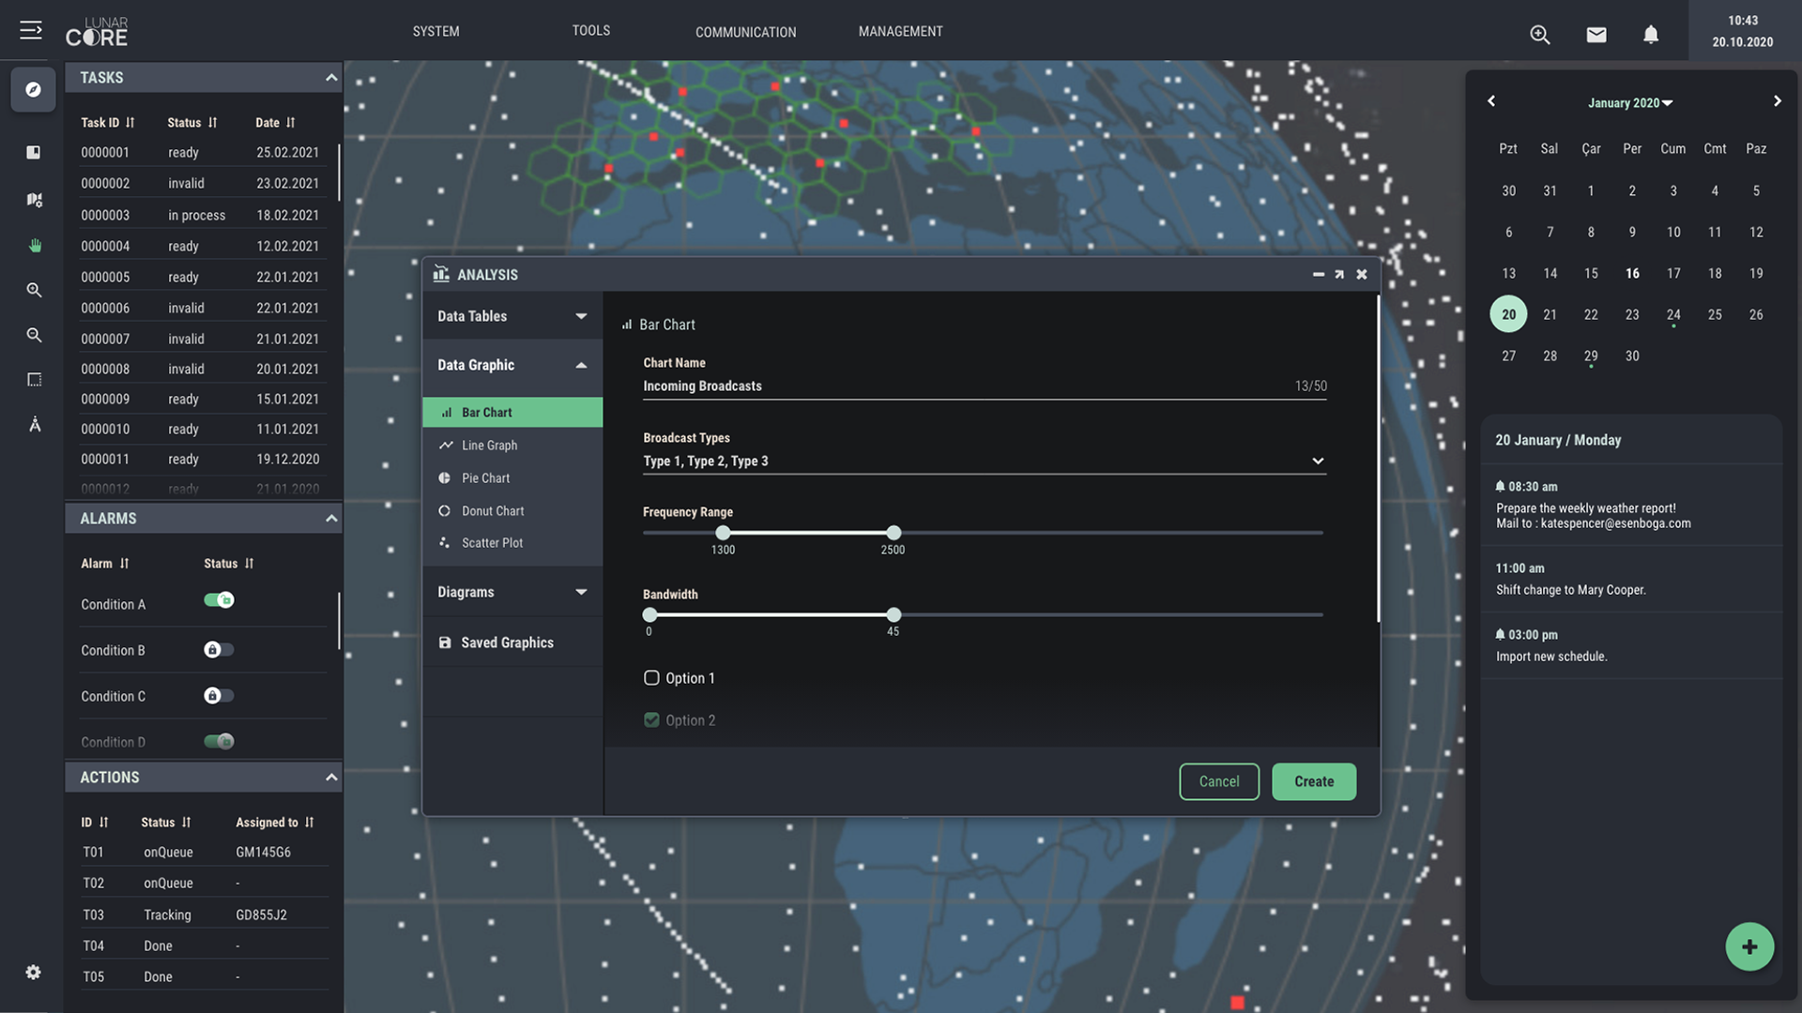The height and width of the screenshot is (1013, 1802).
Task: Select the compass navigation tool in sidebar
Action: click(34, 90)
